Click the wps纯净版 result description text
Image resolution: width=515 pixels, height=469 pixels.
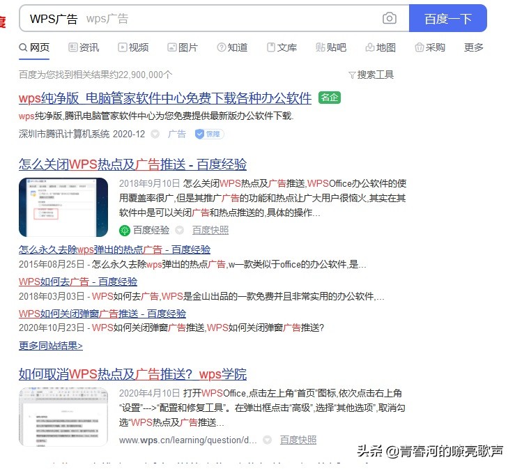click(156, 116)
